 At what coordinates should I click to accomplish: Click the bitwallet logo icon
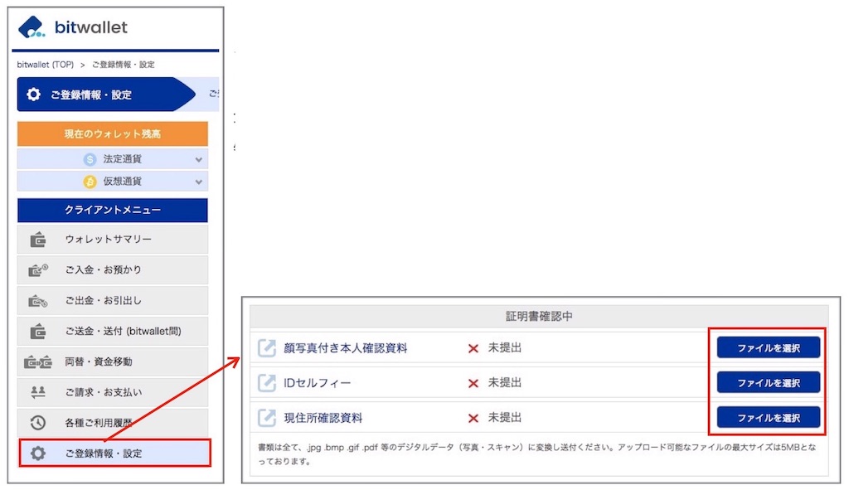point(32,27)
